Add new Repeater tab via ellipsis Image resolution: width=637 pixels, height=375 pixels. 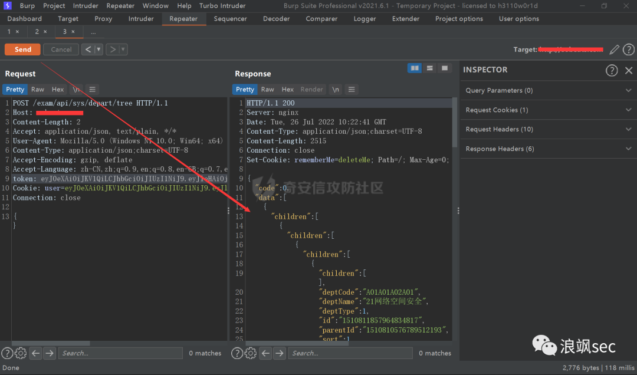(93, 32)
